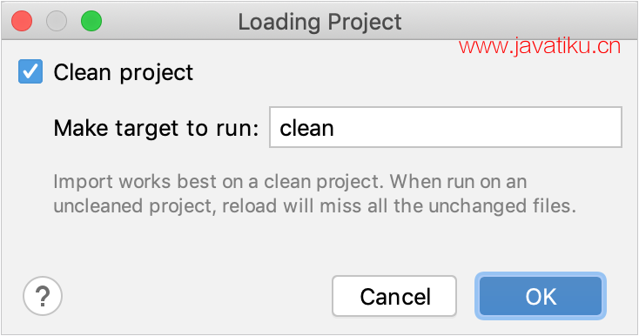Viewport: 639px width, 336px height.
Task: Zoom the dialog with the green button
Action: pyautogui.click(x=91, y=21)
